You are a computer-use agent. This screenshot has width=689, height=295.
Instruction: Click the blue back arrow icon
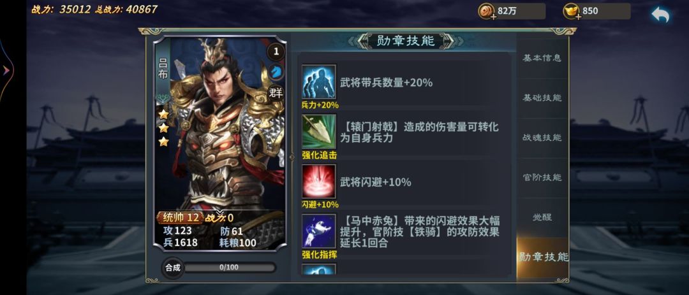pos(660,15)
